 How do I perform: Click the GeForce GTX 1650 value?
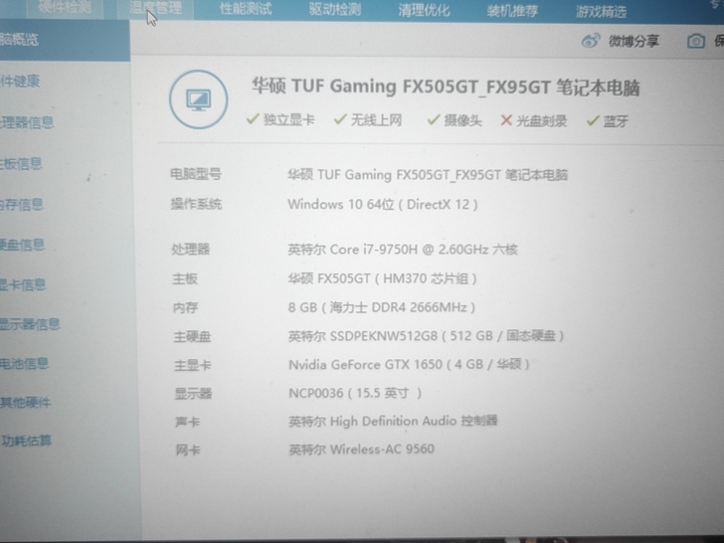click(x=409, y=364)
